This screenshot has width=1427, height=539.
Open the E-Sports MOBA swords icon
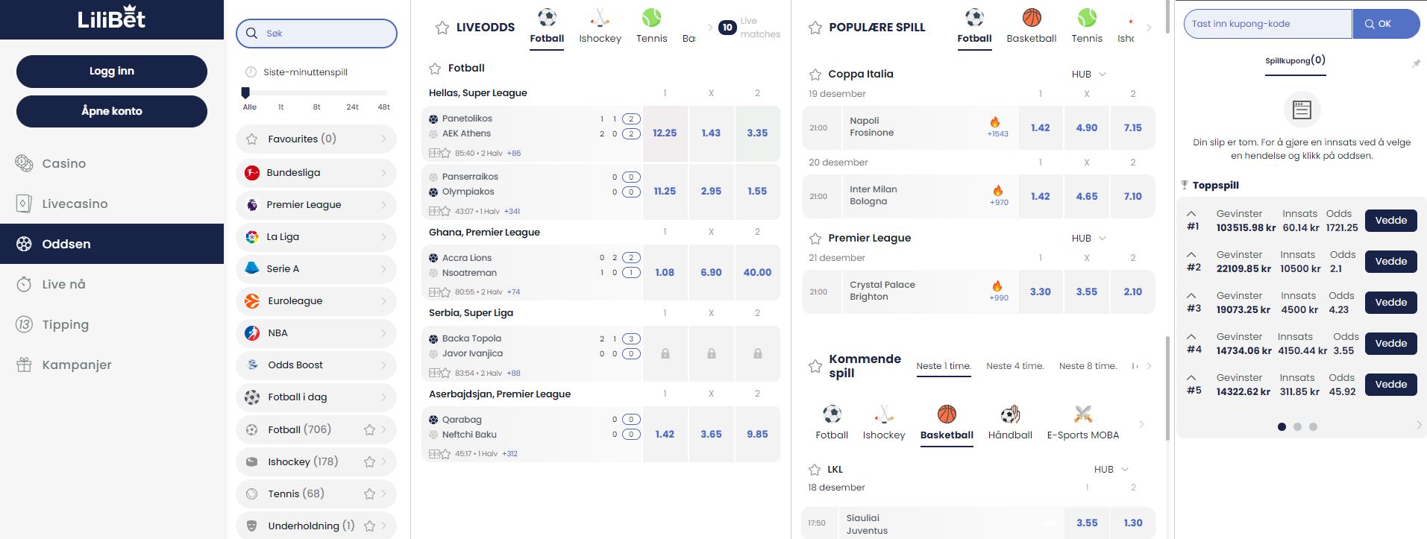pyautogui.click(x=1082, y=415)
